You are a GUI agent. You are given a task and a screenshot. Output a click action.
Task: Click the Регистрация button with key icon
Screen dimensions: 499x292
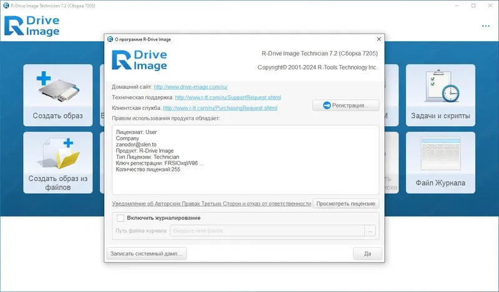pyautogui.click(x=346, y=105)
